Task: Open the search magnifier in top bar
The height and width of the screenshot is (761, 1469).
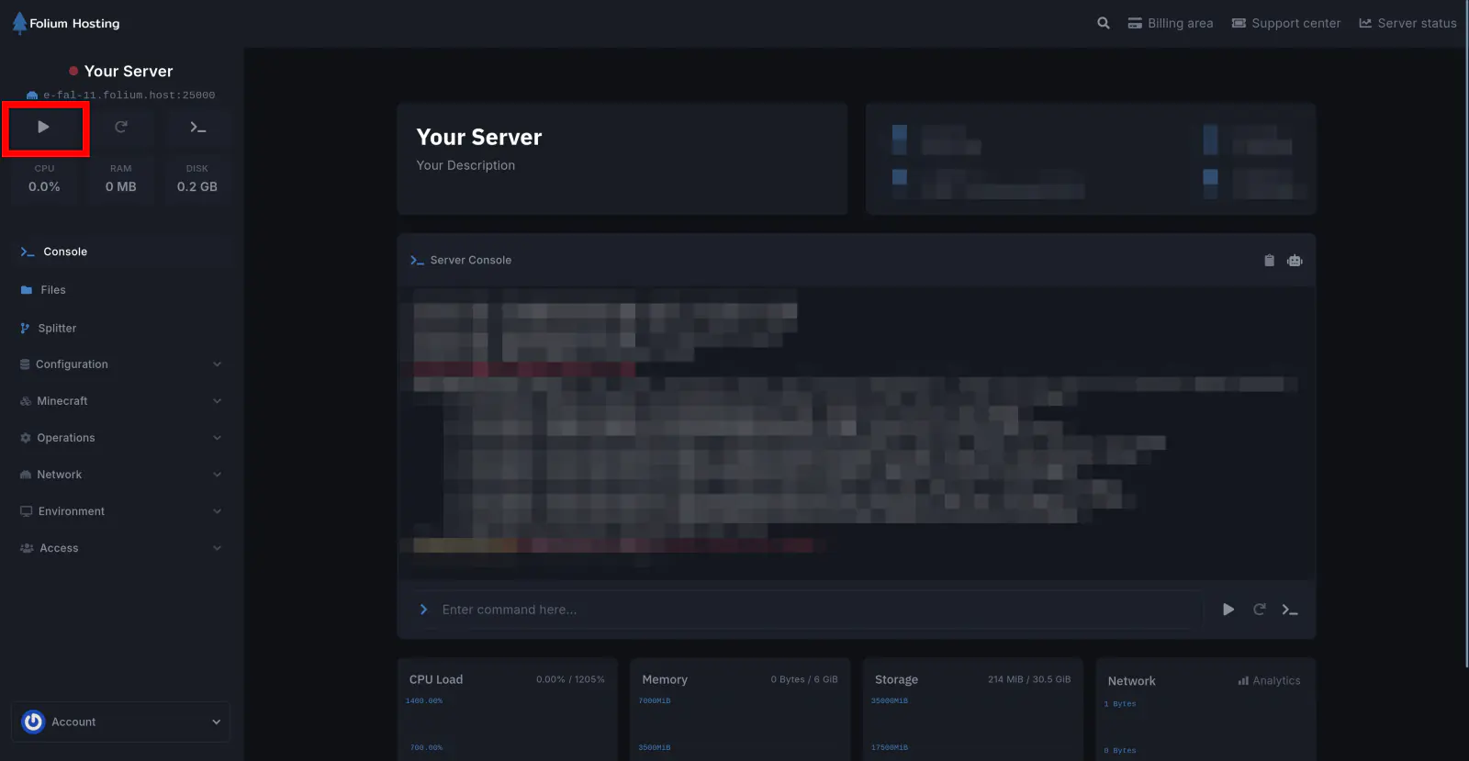Action: 1104,23
